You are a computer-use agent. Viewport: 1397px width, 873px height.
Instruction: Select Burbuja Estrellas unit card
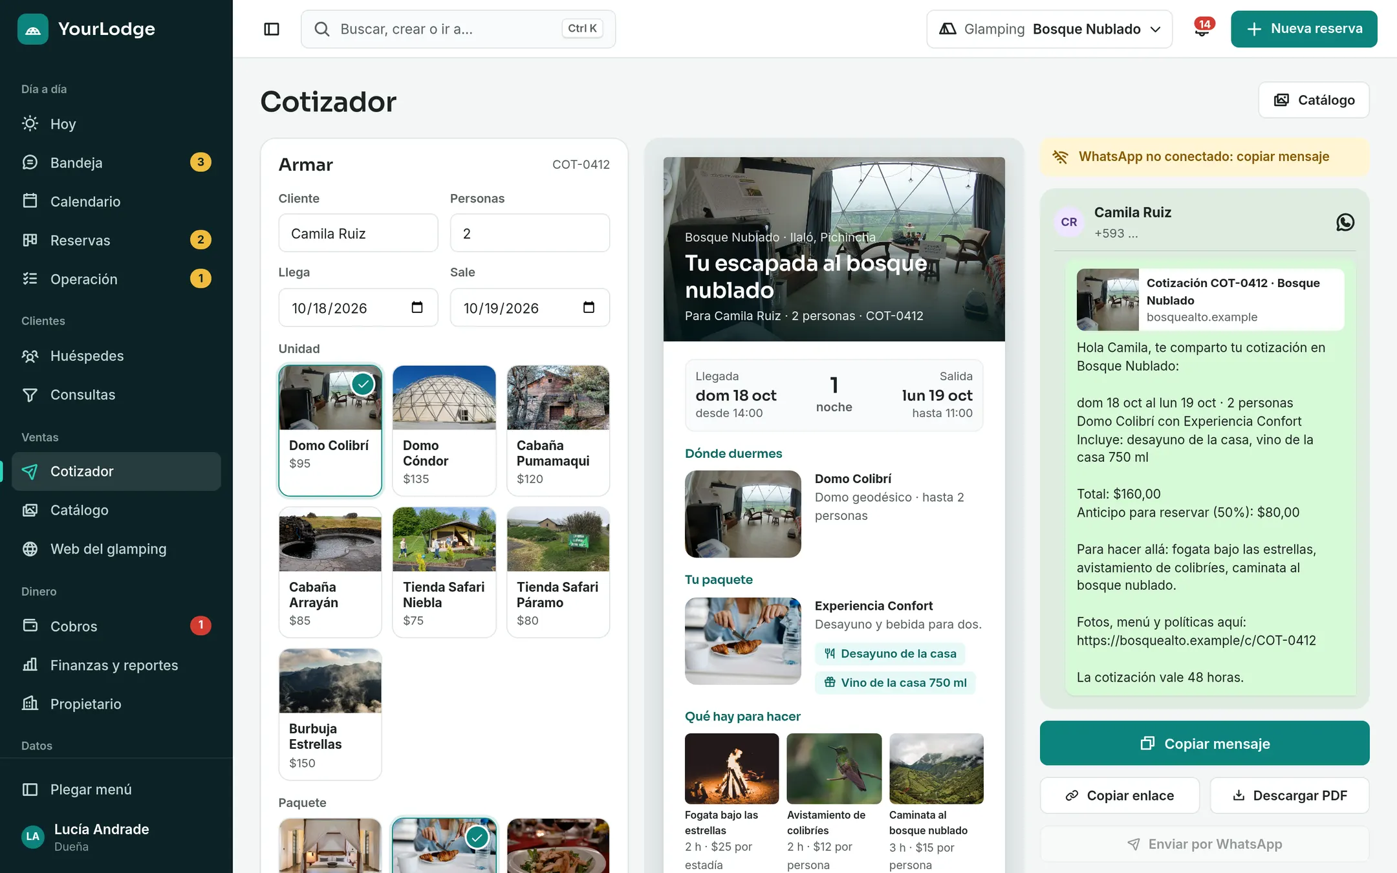[x=330, y=715]
